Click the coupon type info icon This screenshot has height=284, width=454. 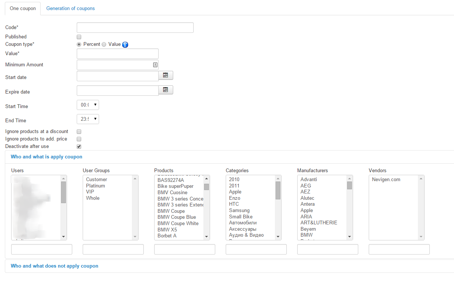tap(125, 45)
